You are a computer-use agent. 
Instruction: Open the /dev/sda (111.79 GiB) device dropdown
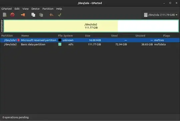coord(161,15)
